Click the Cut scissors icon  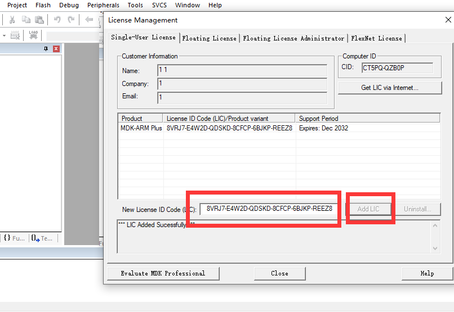point(12,20)
